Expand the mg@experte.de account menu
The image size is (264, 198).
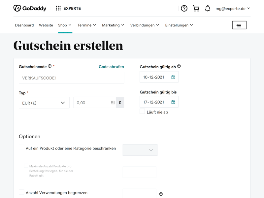click(233, 9)
